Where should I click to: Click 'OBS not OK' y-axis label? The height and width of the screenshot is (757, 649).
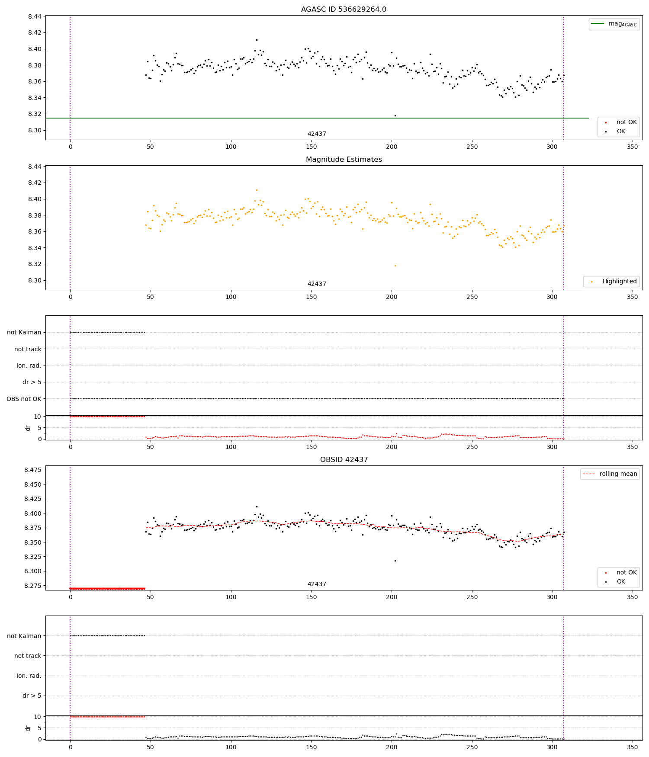pos(24,399)
